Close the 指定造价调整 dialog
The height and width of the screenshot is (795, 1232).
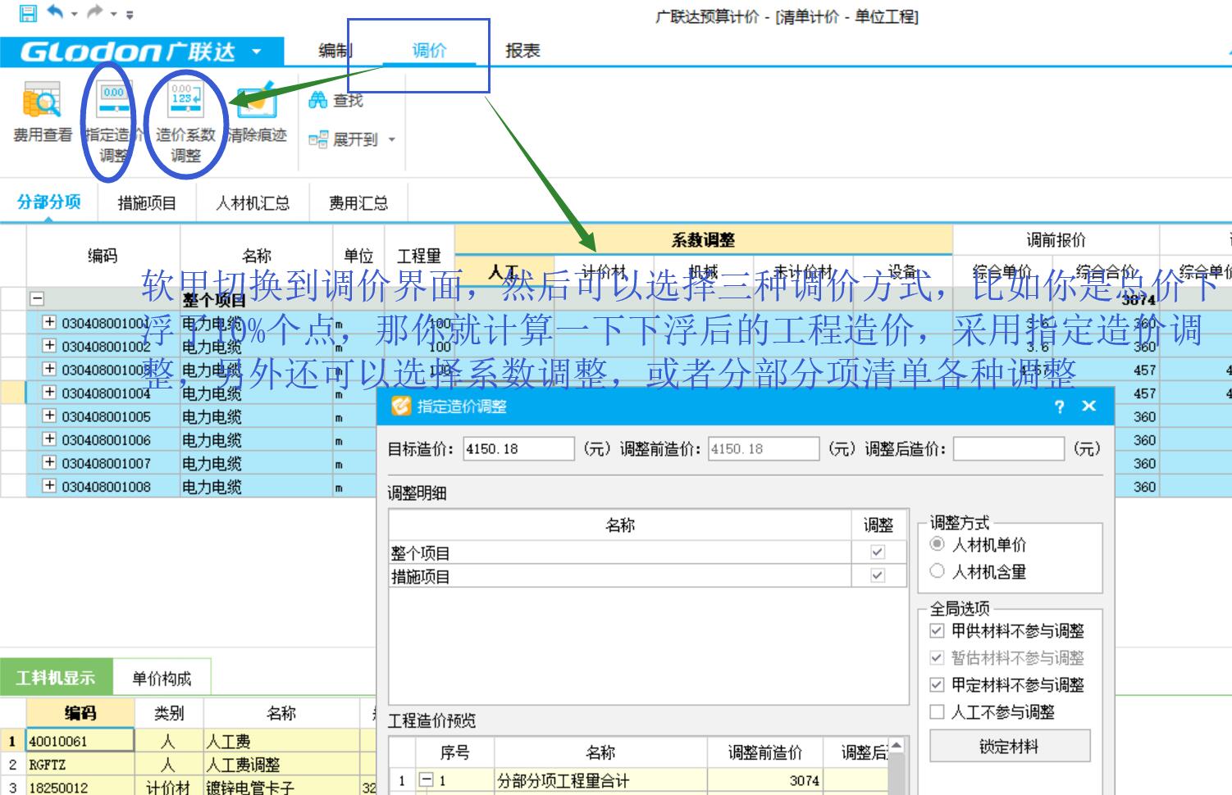click(1088, 406)
